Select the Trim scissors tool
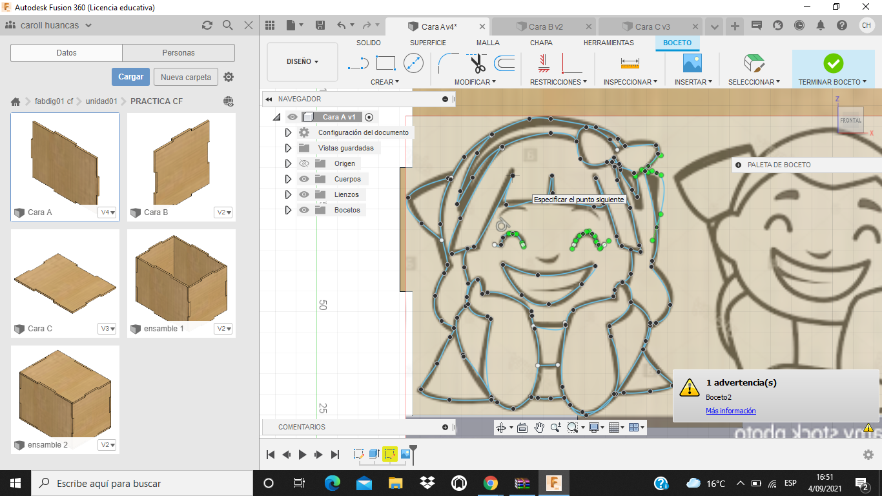This screenshot has width=882, height=496. 477,63
